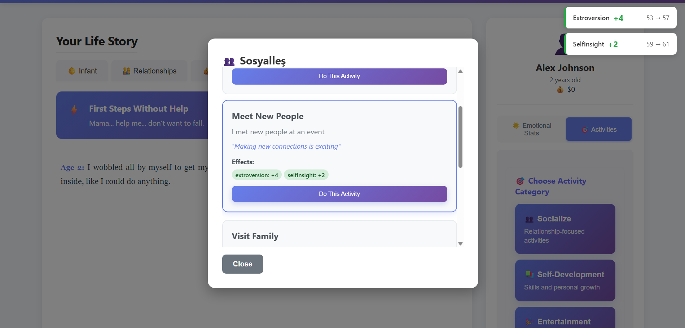Image resolution: width=685 pixels, height=328 pixels.
Task: Click the lightning bolt icon on the First Steps card
Action: [x=74, y=109]
